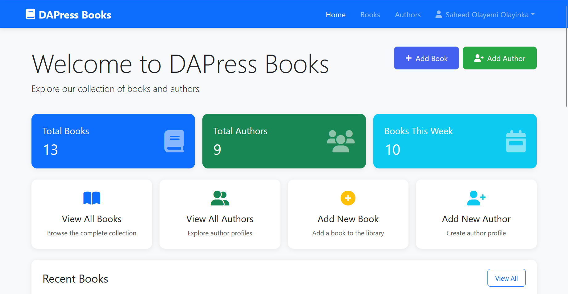568x294 pixels.
Task: Navigate to the Books section
Action: pos(370,14)
